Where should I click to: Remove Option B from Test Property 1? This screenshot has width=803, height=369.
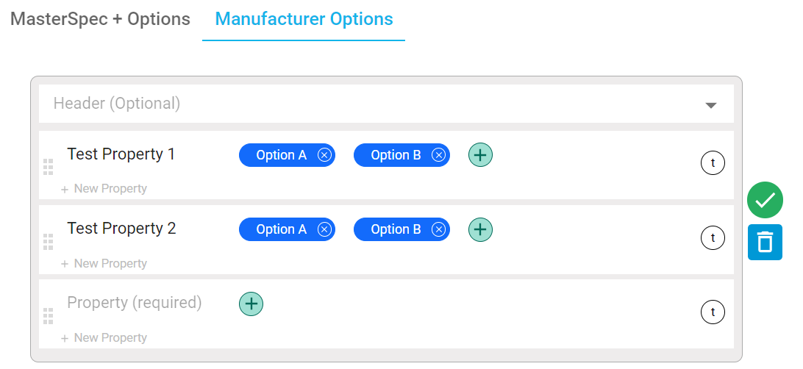pos(439,155)
